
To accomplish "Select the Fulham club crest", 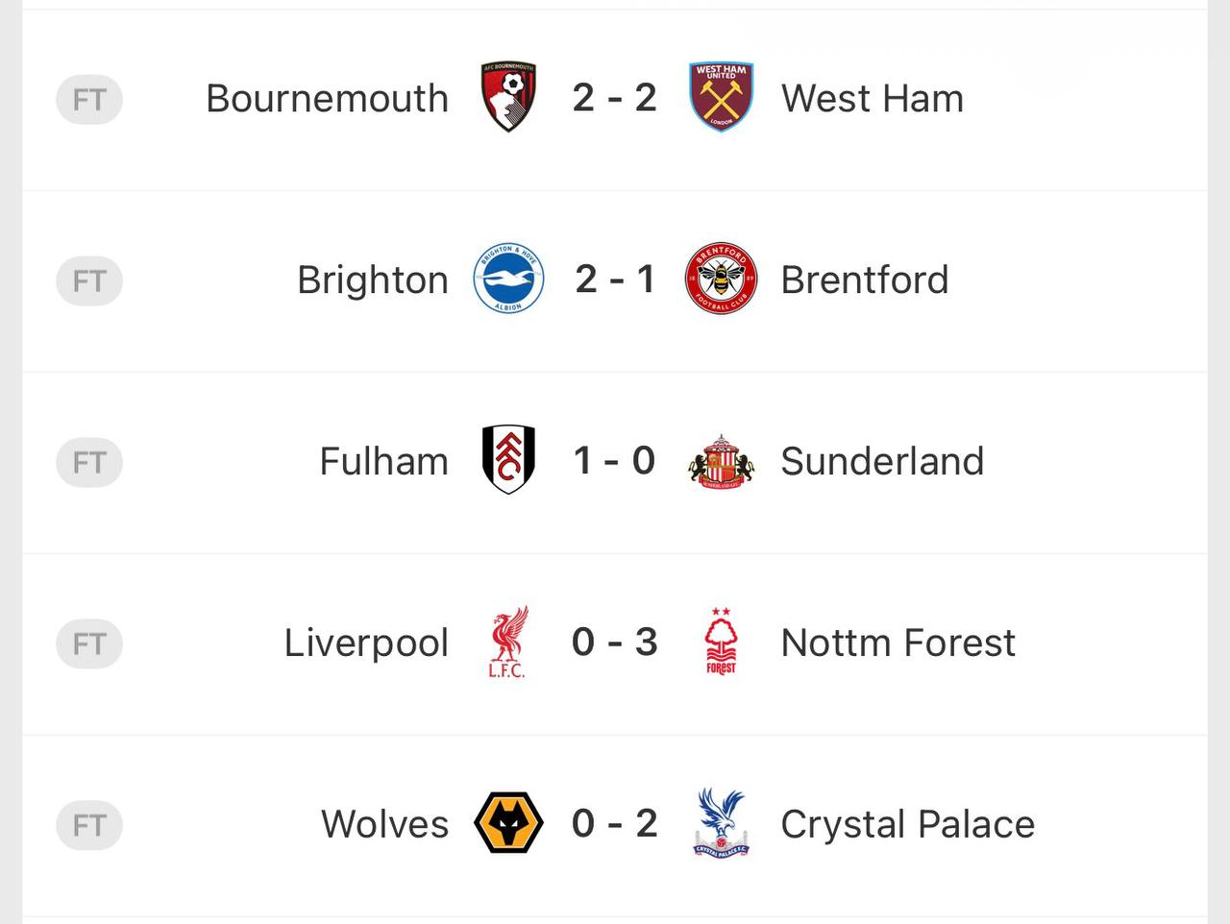I will [508, 460].
